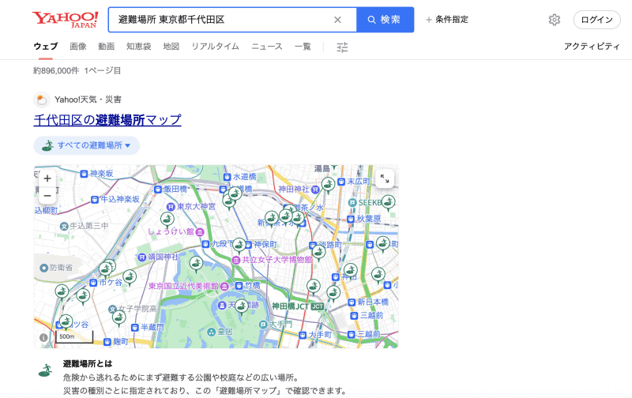Click the 麹町 station icon
632x398 pixels.
(x=107, y=342)
